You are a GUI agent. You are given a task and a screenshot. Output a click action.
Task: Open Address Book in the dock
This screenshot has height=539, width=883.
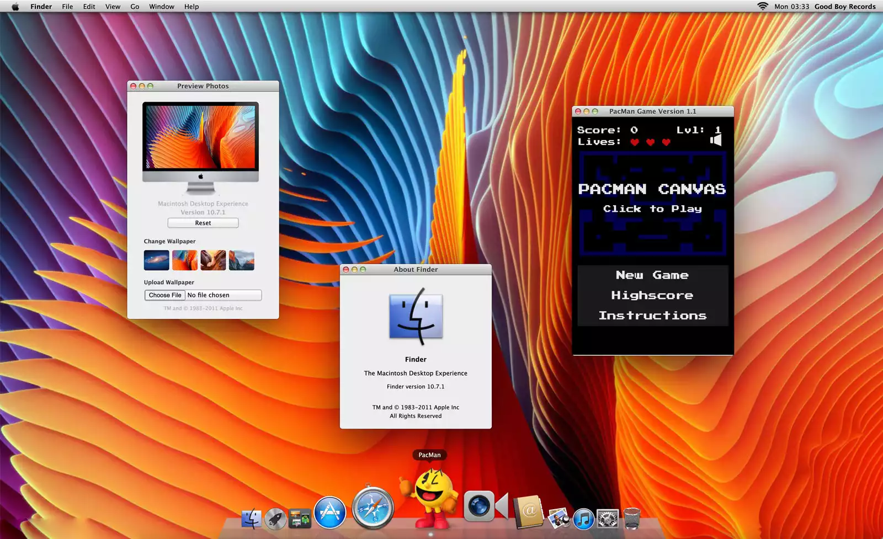[x=528, y=511]
